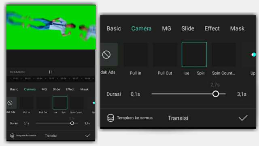Screen dimensions: 259x146
Task: Choose the Pull in thumbnail in the phone screenshot
Action: click(x=27, y=103)
